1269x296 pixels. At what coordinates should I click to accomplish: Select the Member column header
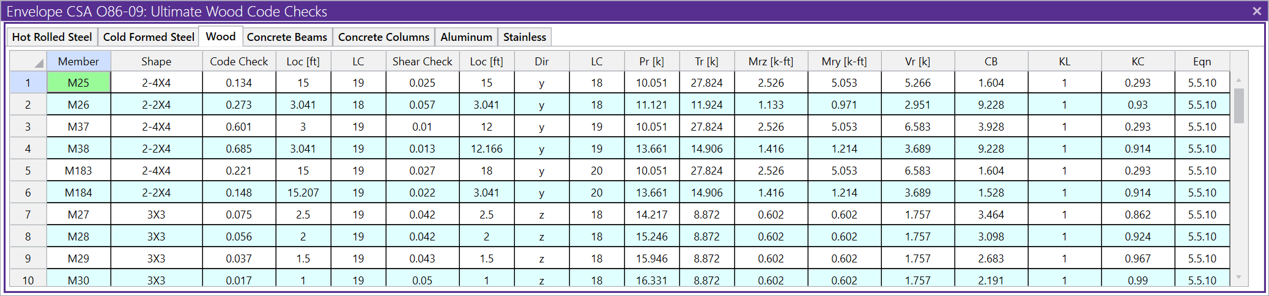click(78, 62)
